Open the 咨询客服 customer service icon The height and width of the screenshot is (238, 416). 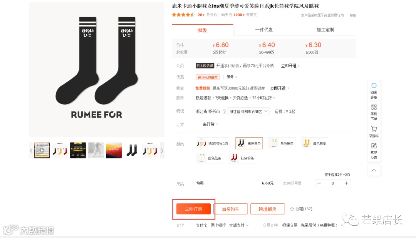pos(374,85)
